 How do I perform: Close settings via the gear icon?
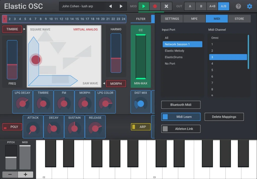tap(249, 6)
